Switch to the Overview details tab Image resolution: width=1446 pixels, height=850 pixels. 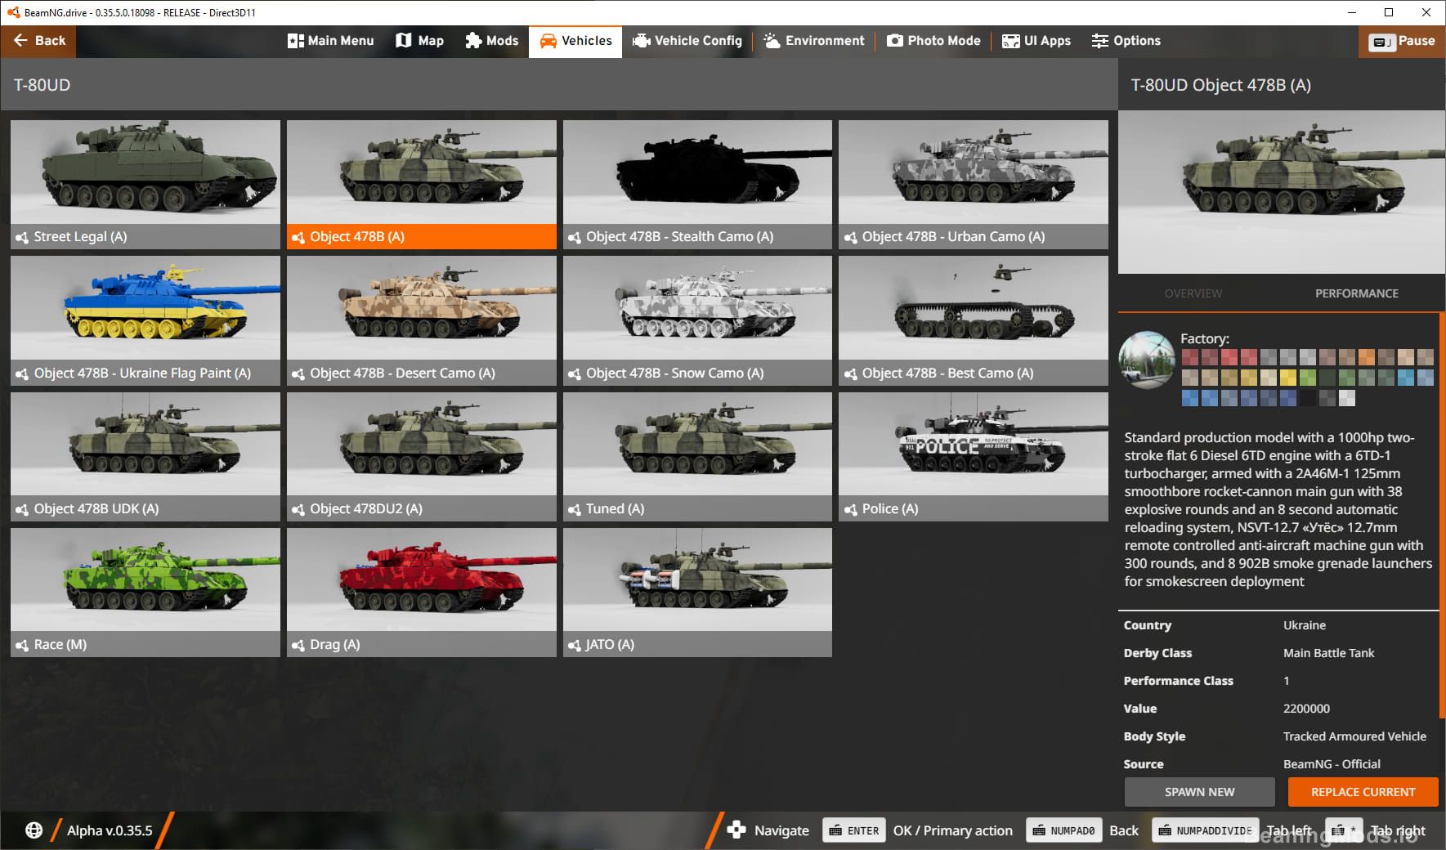pyautogui.click(x=1193, y=293)
